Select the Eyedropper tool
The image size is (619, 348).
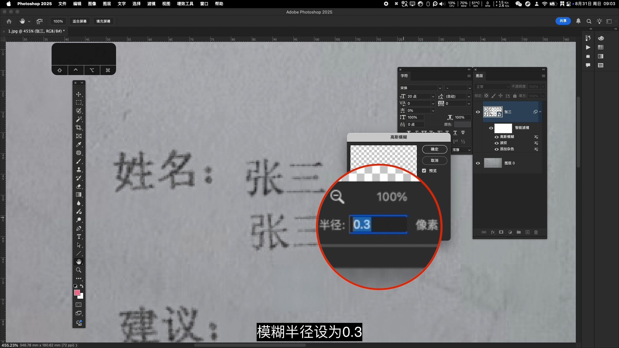click(78, 144)
